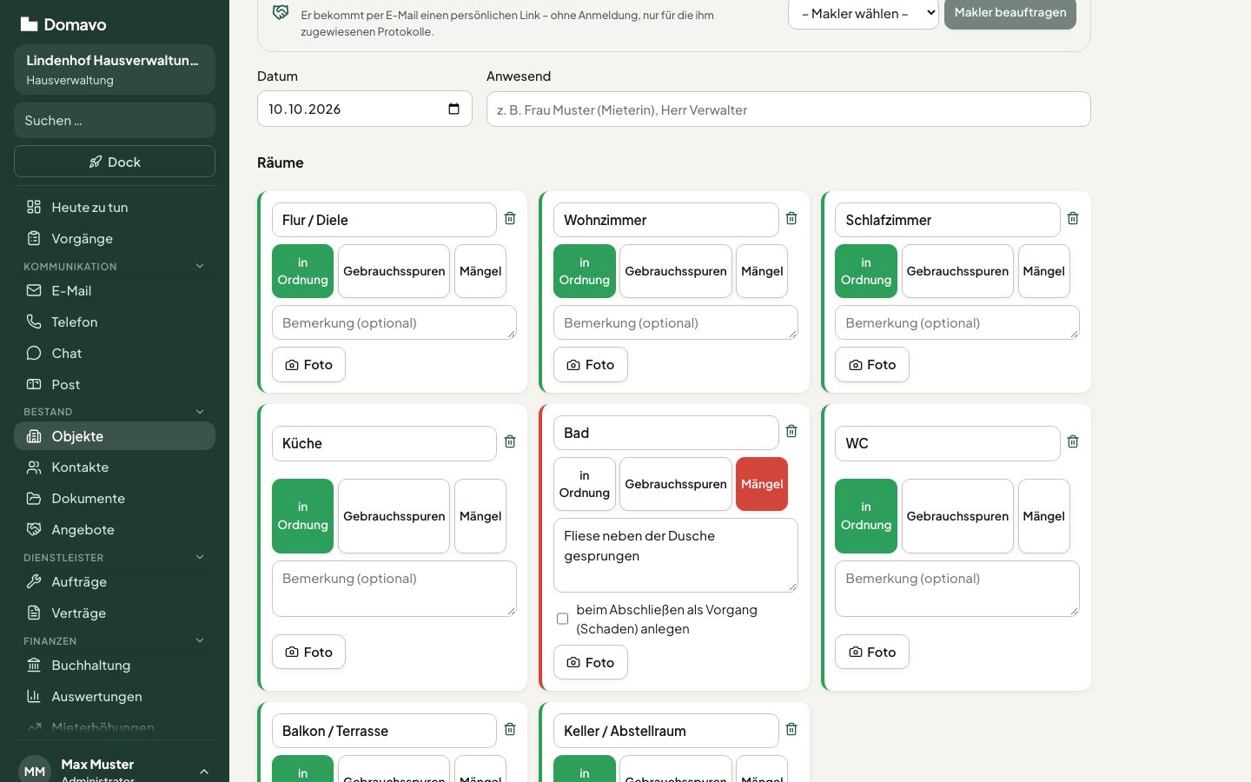Open the Dock button
The width and height of the screenshot is (1251, 782).
coord(115,162)
